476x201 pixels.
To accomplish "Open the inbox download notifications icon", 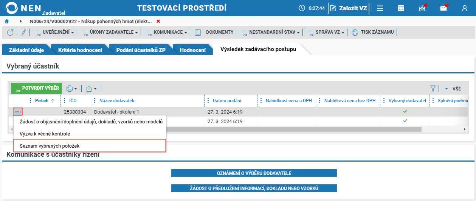I will (422, 8).
